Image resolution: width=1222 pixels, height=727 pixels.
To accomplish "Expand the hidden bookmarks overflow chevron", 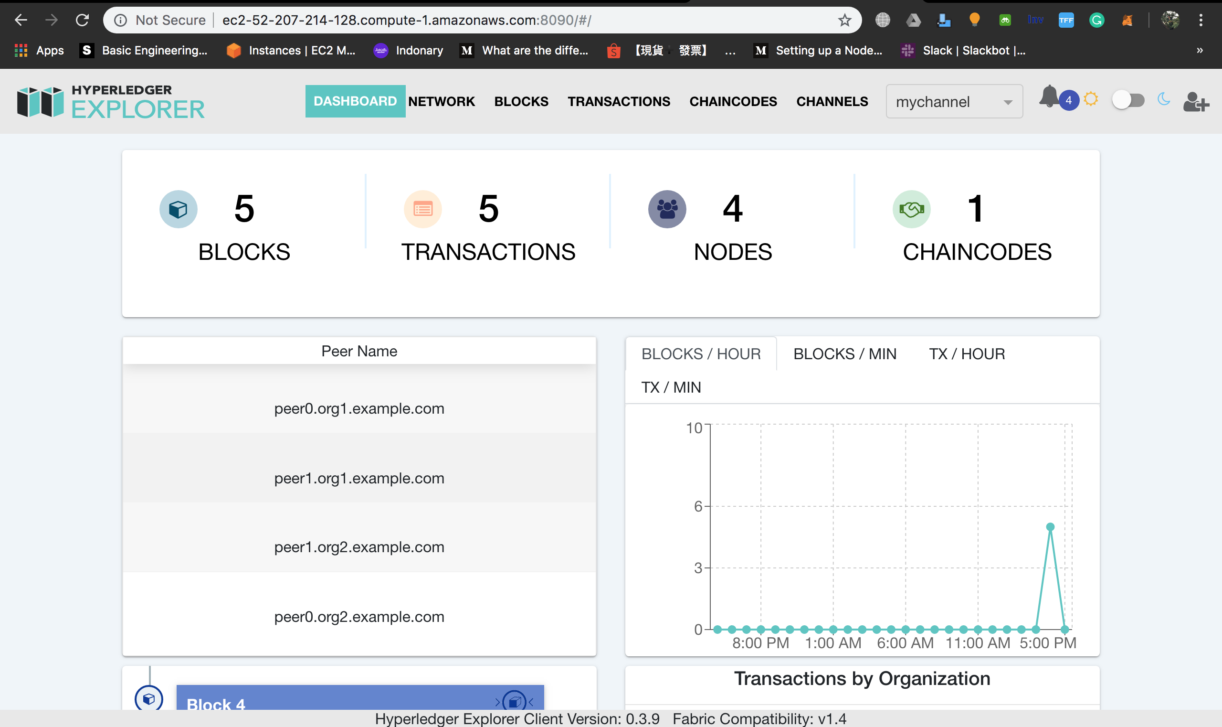I will coord(1200,51).
